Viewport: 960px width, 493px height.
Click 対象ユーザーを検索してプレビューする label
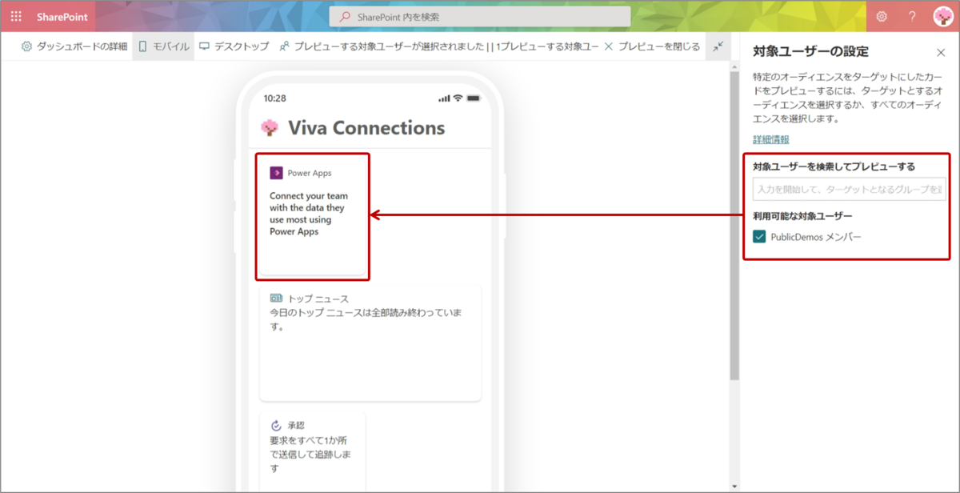834,166
